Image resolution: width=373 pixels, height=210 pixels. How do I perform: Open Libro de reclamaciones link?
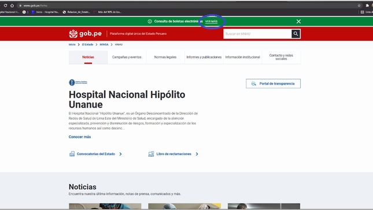tap(174, 154)
